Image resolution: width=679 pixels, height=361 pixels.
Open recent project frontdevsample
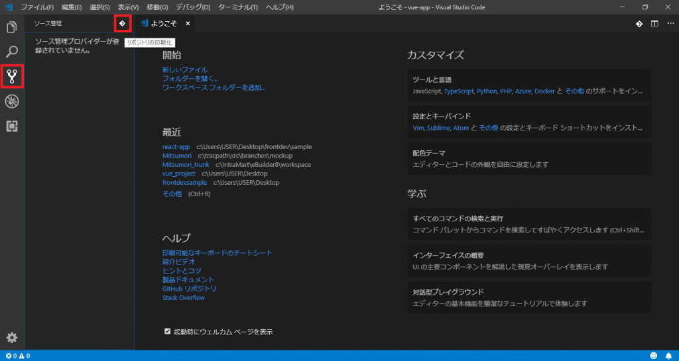[x=184, y=182]
